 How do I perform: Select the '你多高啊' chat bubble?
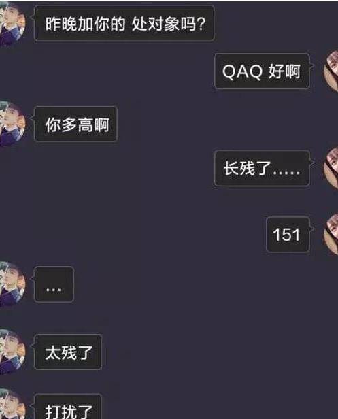pyautogui.click(x=76, y=124)
